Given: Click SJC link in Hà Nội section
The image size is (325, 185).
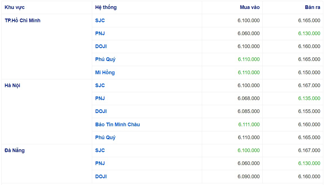Looking at the screenshot, I should tap(100, 85).
